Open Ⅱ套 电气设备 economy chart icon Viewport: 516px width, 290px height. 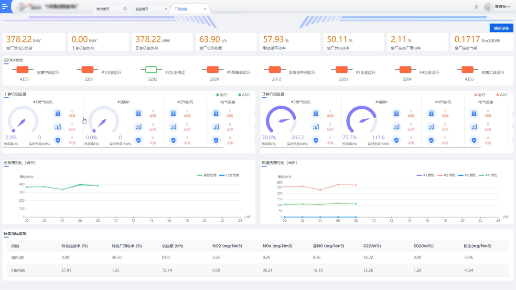tap(474, 127)
